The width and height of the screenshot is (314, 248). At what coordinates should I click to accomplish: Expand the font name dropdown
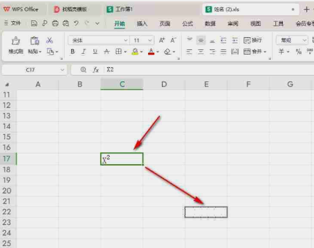click(x=125, y=41)
